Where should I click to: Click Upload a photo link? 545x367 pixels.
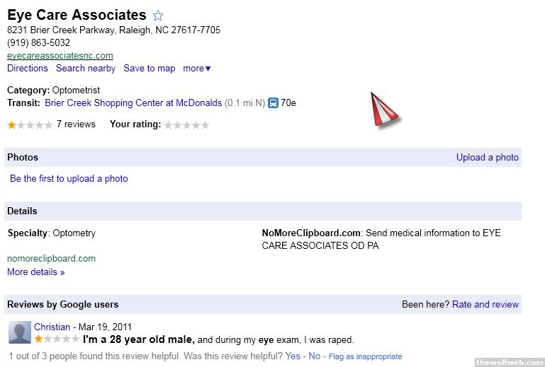[487, 158]
